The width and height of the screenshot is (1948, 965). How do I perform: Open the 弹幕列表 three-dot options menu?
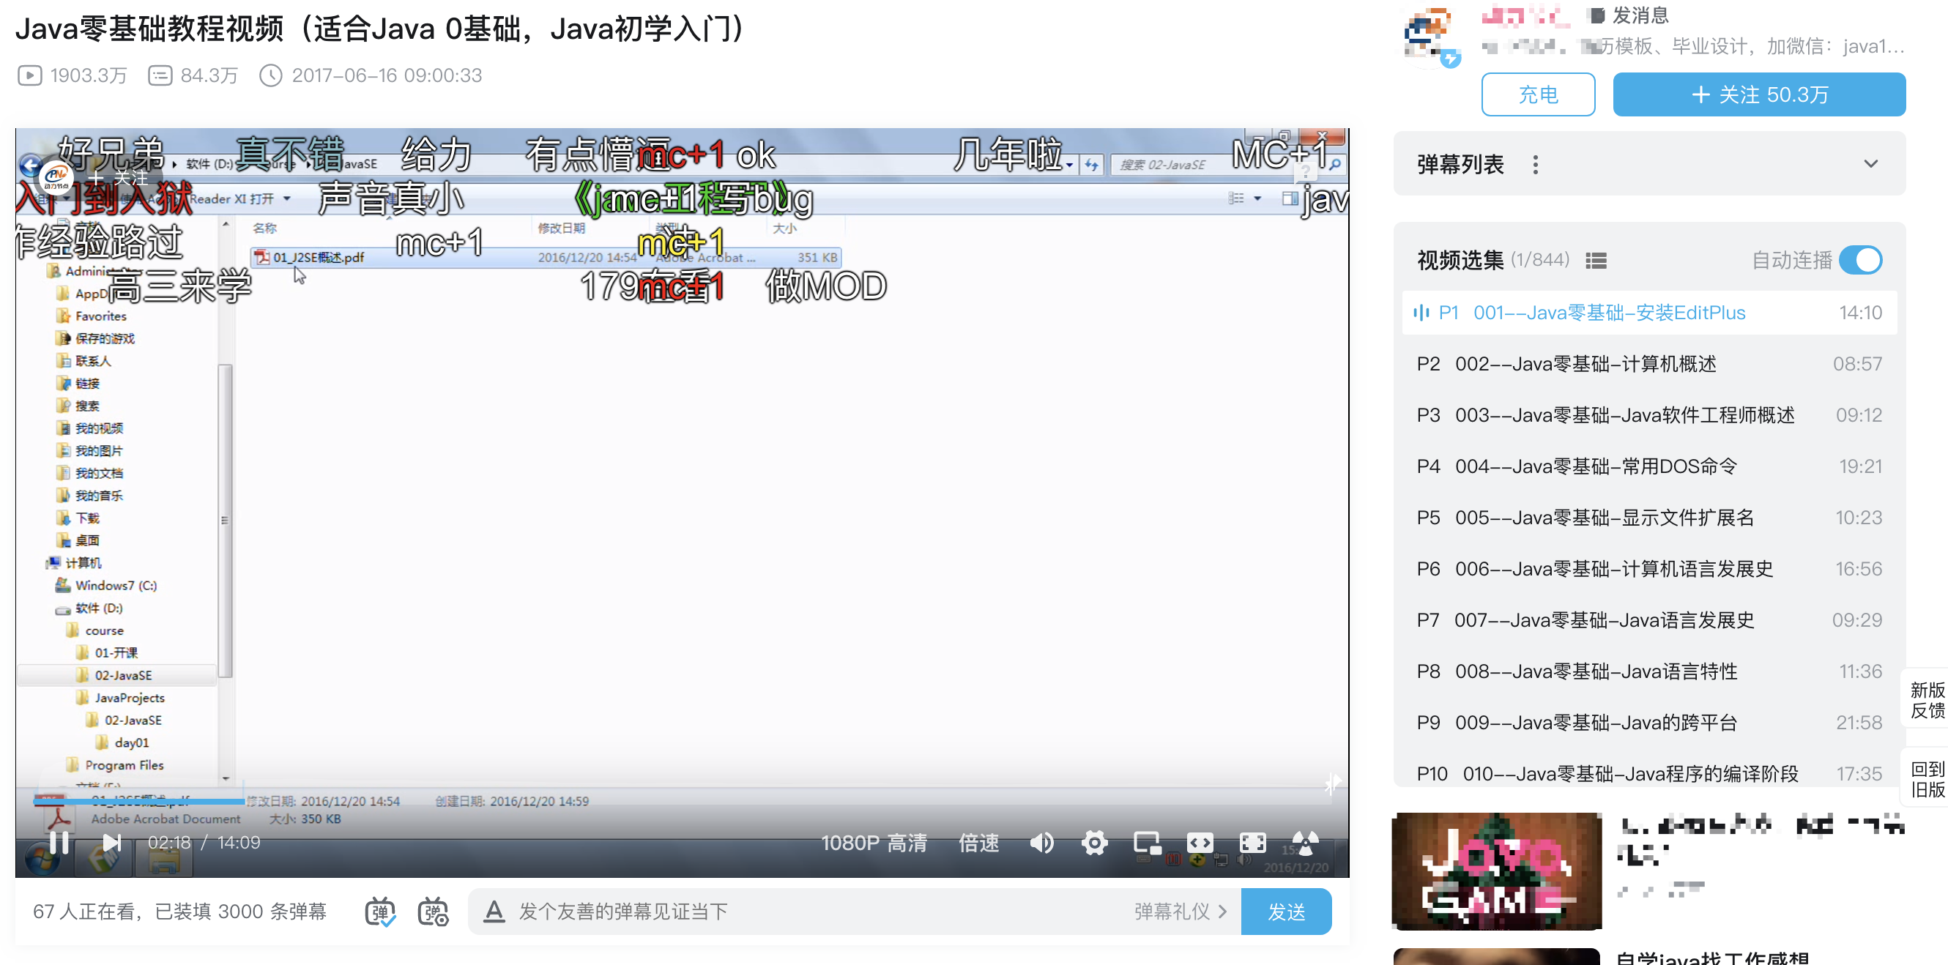pos(1535,164)
